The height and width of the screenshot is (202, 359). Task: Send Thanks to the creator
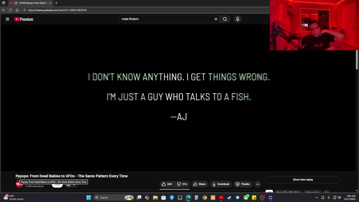tap(243, 184)
